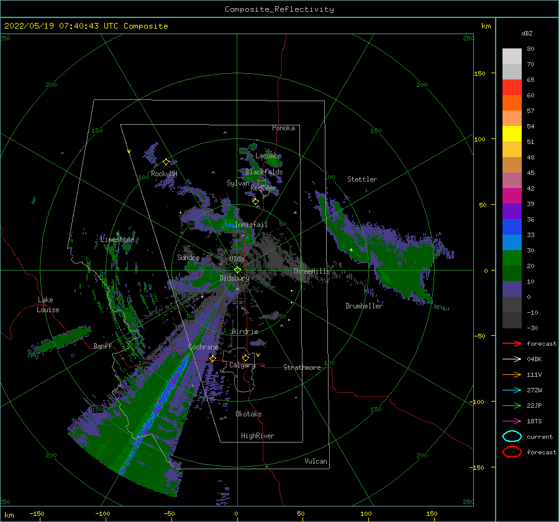Pick the dark orange 60 dBZ swatch
This screenshot has width=559, height=522.
[512, 102]
